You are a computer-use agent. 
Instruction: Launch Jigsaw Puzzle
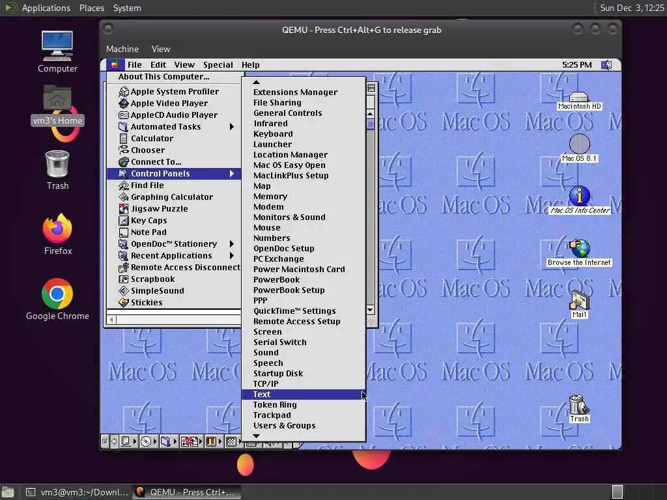(x=174, y=209)
